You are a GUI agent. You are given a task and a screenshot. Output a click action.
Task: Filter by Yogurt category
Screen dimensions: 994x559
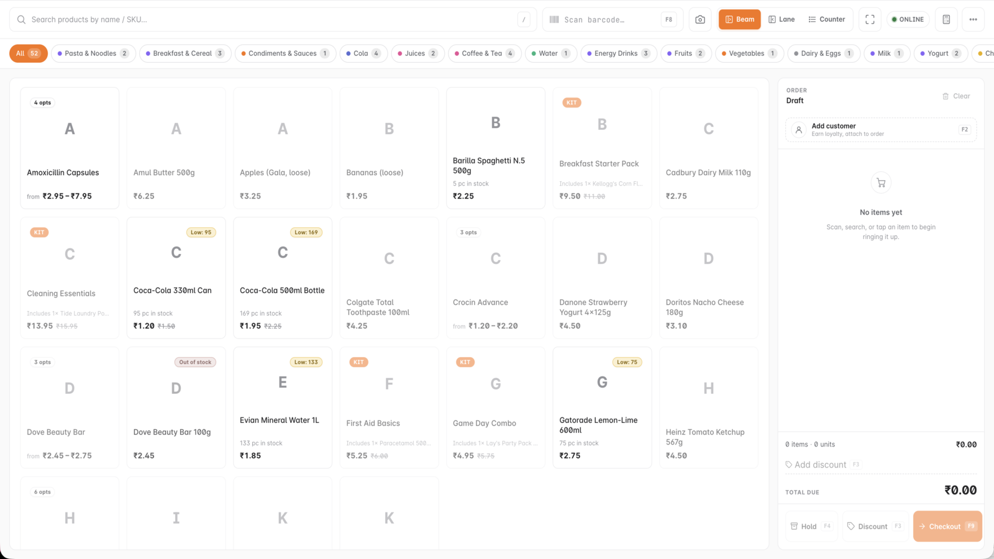pos(941,53)
